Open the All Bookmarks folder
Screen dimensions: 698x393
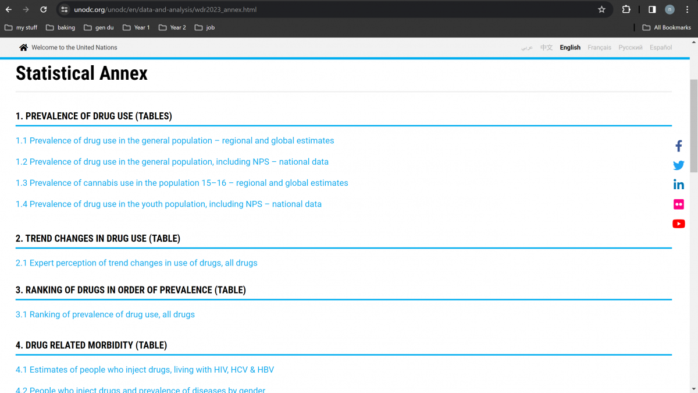tap(667, 27)
